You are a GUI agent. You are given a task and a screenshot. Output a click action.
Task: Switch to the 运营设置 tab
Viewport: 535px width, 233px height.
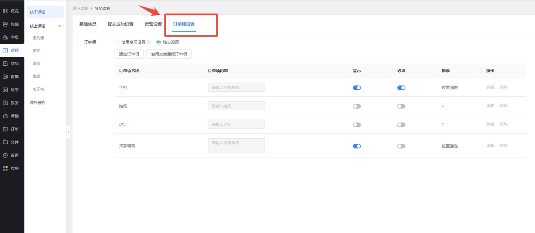coord(153,24)
